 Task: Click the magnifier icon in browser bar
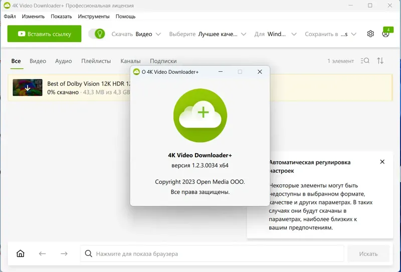click(89, 253)
